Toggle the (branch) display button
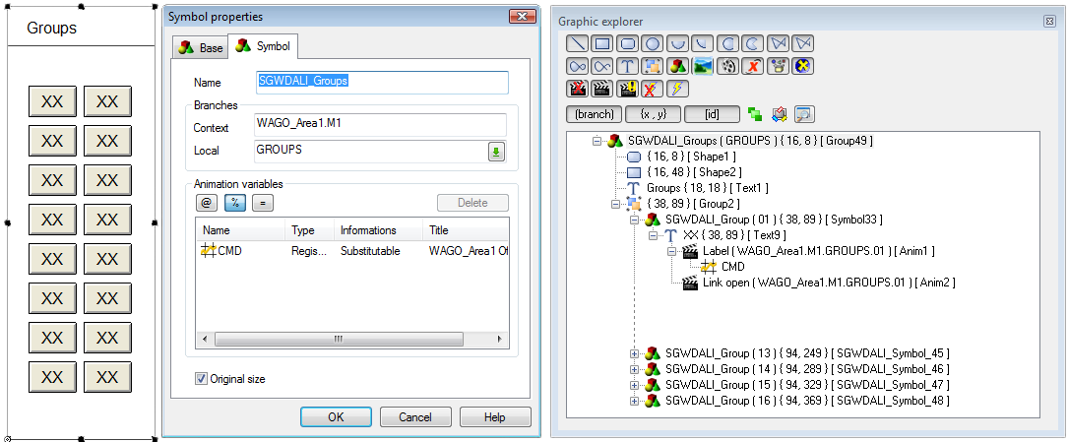1068x442 pixels. click(x=594, y=114)
